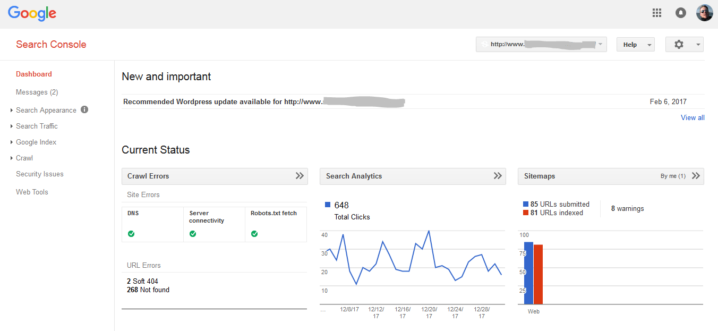This screenshot has width=718, height=331.
Task: Click the 2 Soft 404 errors link
Action: click(x=142, y=281)
